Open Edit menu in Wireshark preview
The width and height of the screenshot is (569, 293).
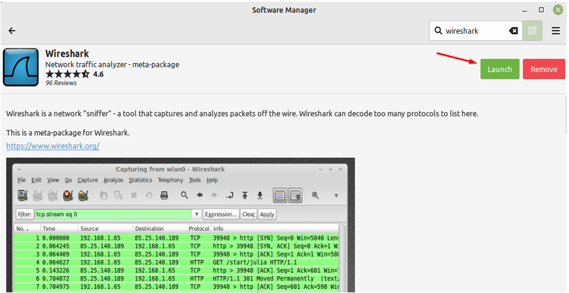(36, 180)
